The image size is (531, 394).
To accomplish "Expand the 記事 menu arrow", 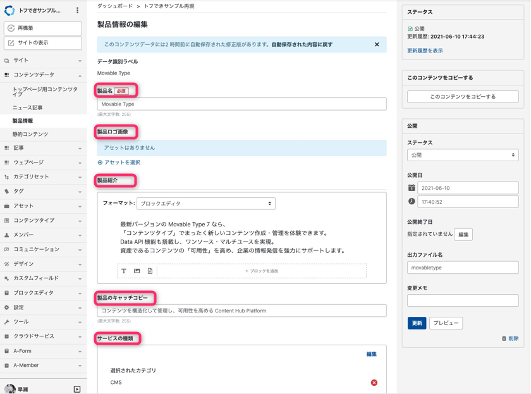I will 80,149.
